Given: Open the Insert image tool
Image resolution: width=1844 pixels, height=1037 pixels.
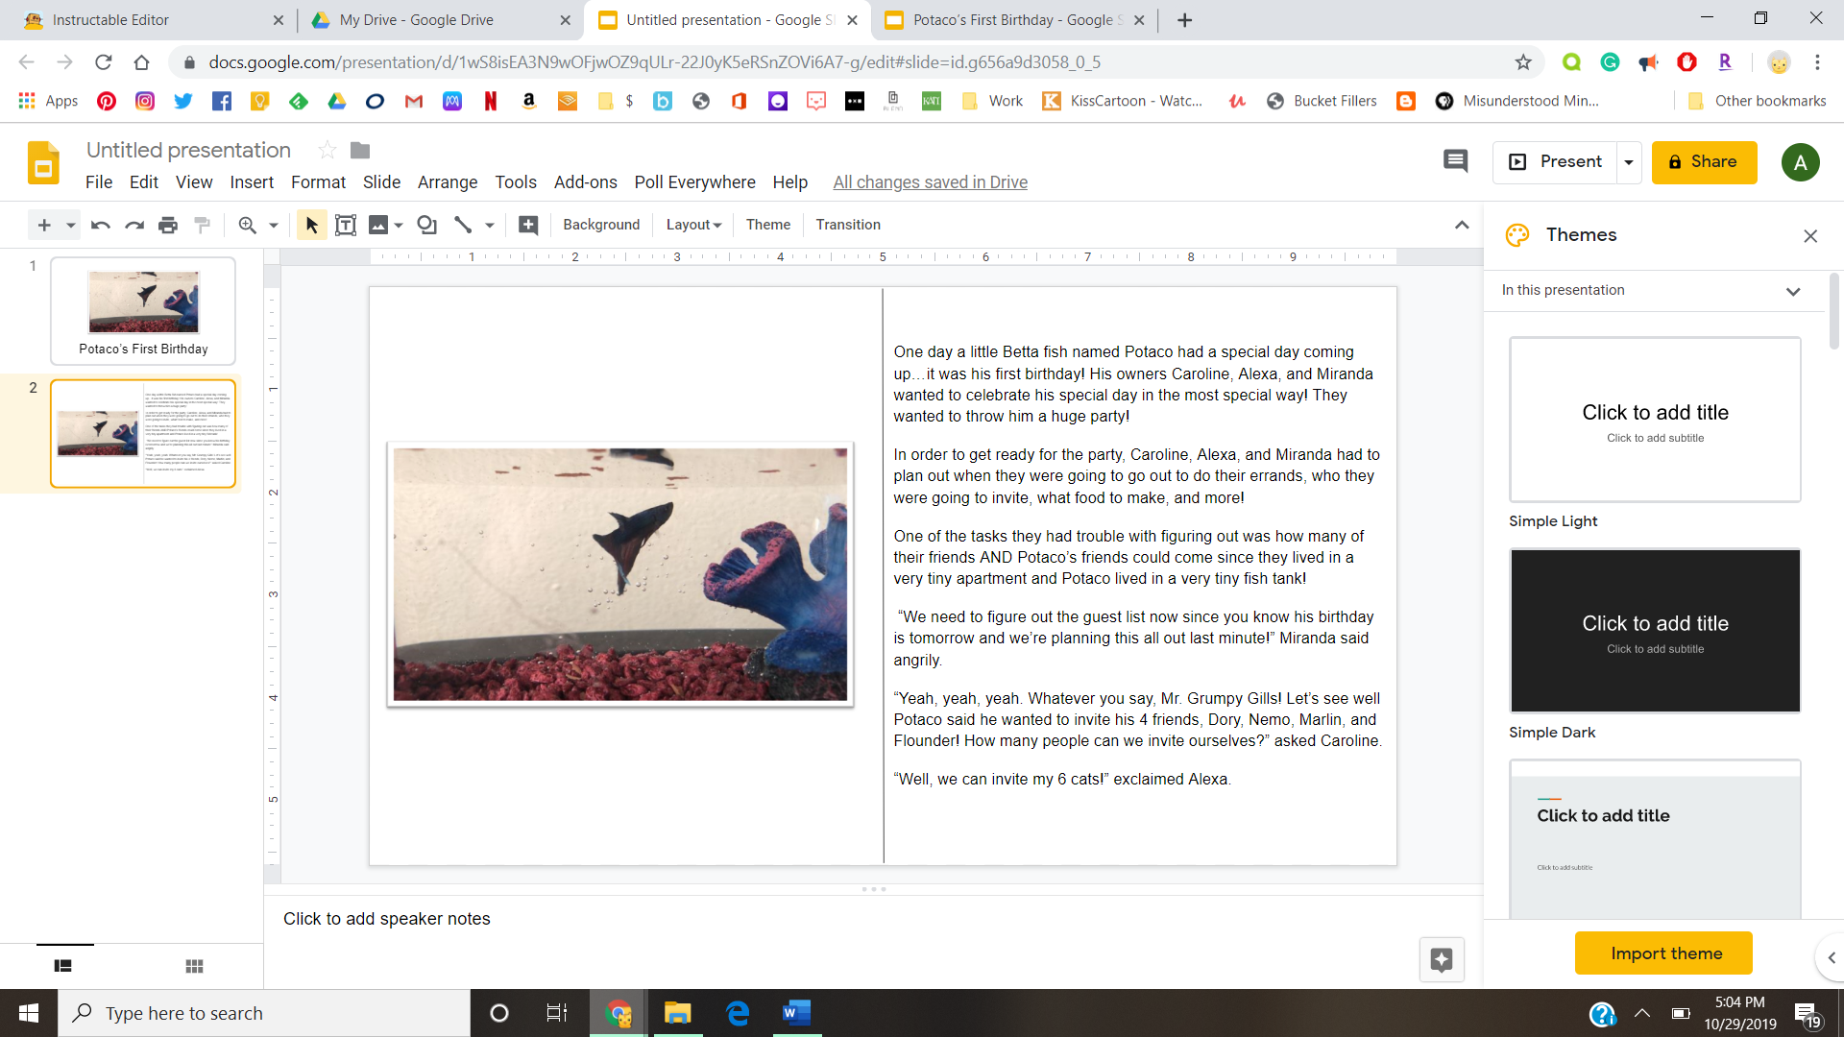Looking at the screenshot, I should pyautogui.click(x=379, y=225).
